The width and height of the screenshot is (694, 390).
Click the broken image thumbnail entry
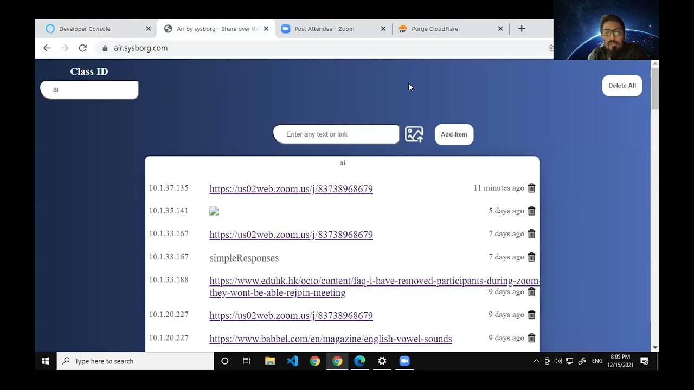[x=214, y=211]
